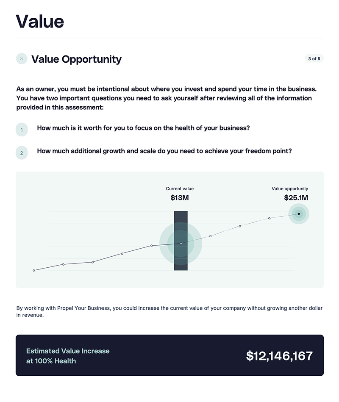Click the $12,146,167 estimated increase figure

click(x=279, y=356)
